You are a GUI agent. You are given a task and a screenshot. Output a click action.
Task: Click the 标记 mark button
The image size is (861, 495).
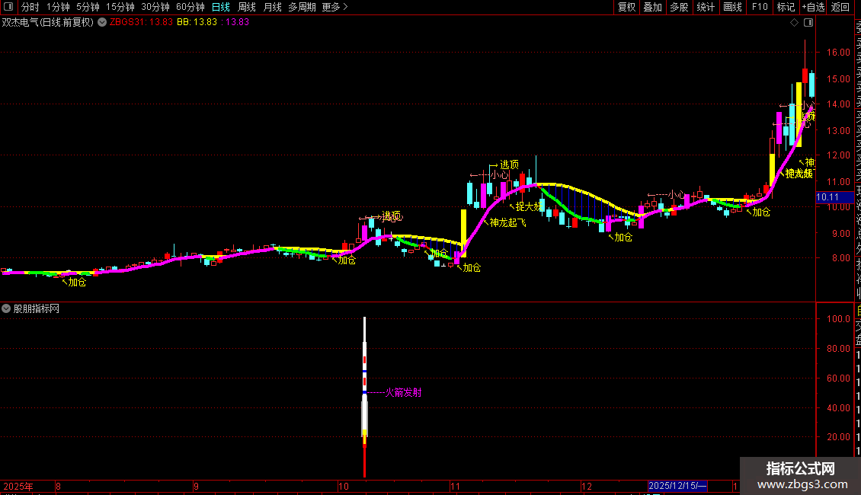pos(786,7)
